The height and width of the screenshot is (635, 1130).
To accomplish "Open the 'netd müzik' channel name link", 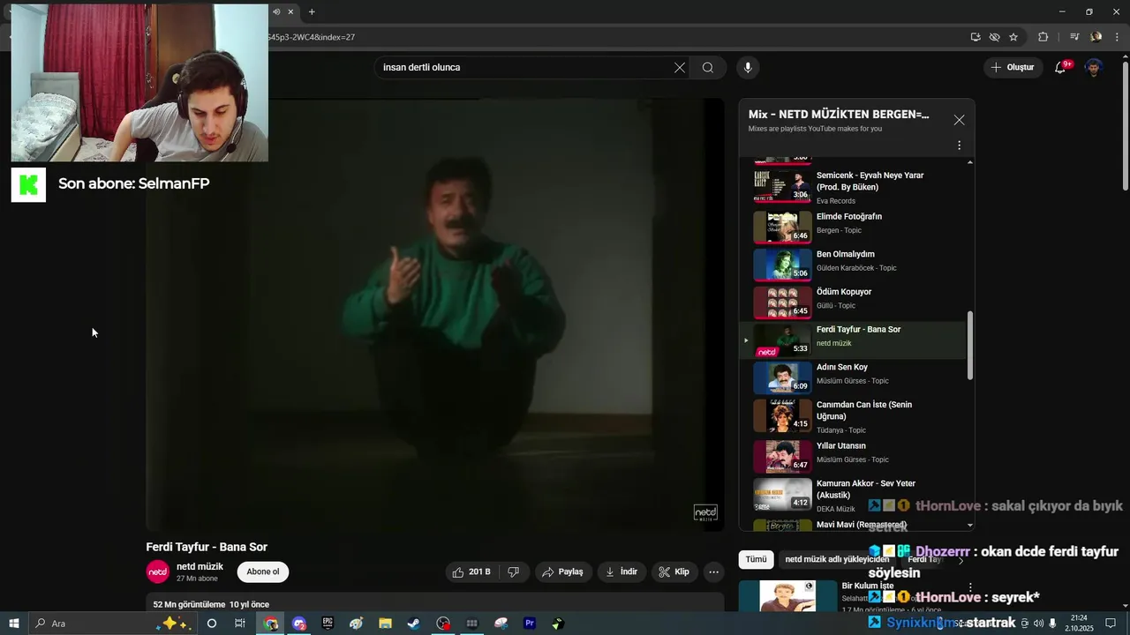I will pos(200,566).
